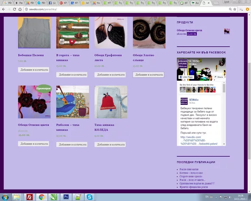Screen dimensions: 251x201
Task: Open the Обеци Златно слънце image
Action: pyautogui.click(x=149, y=32)
